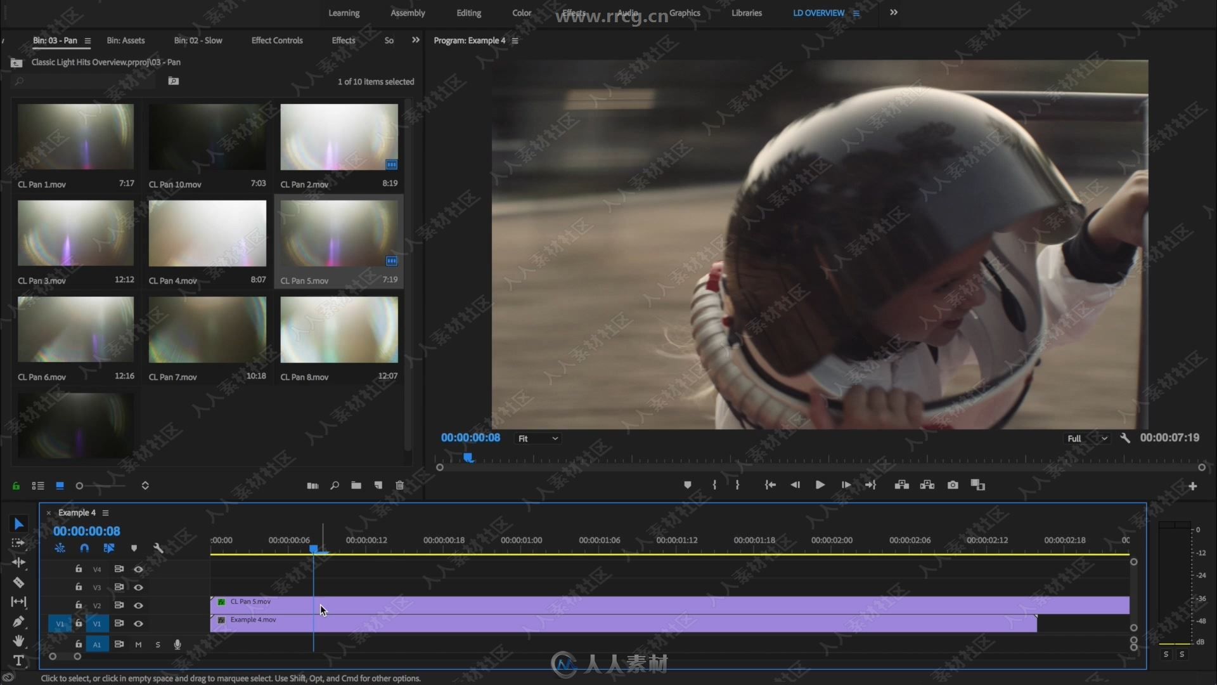The image size is (1217, 685).
Task: Toggle V4 track output eye
Action: (x=138, y=570)
